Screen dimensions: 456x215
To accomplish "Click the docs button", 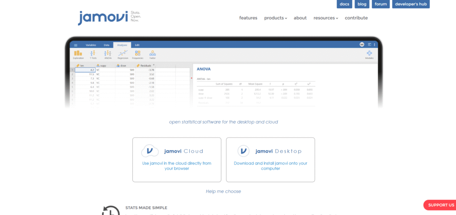I will coord(344,4).
